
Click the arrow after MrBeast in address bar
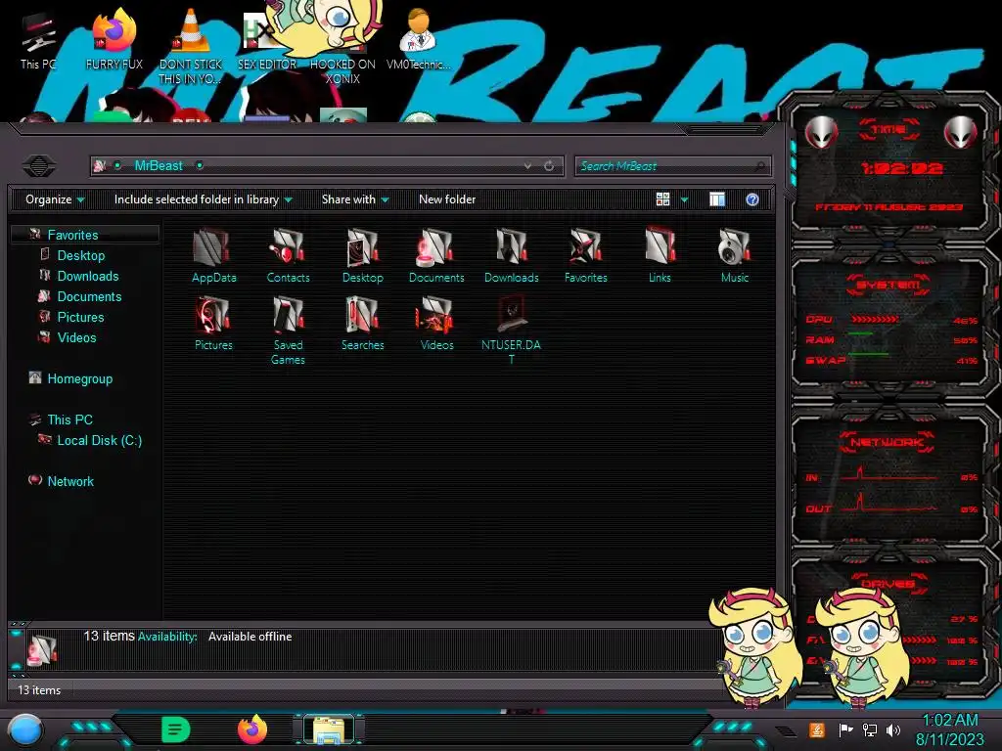pyautogui.click(x=200, y=166)
